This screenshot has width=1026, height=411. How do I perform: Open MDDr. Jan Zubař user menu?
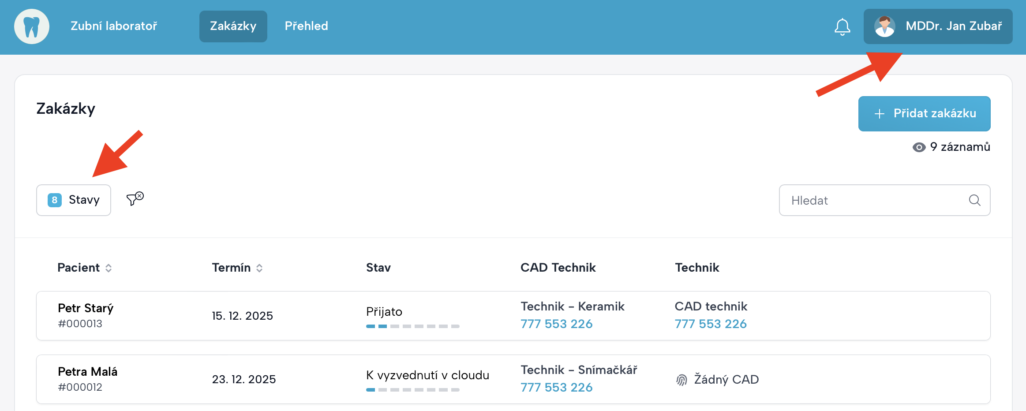tap(953, 26)
